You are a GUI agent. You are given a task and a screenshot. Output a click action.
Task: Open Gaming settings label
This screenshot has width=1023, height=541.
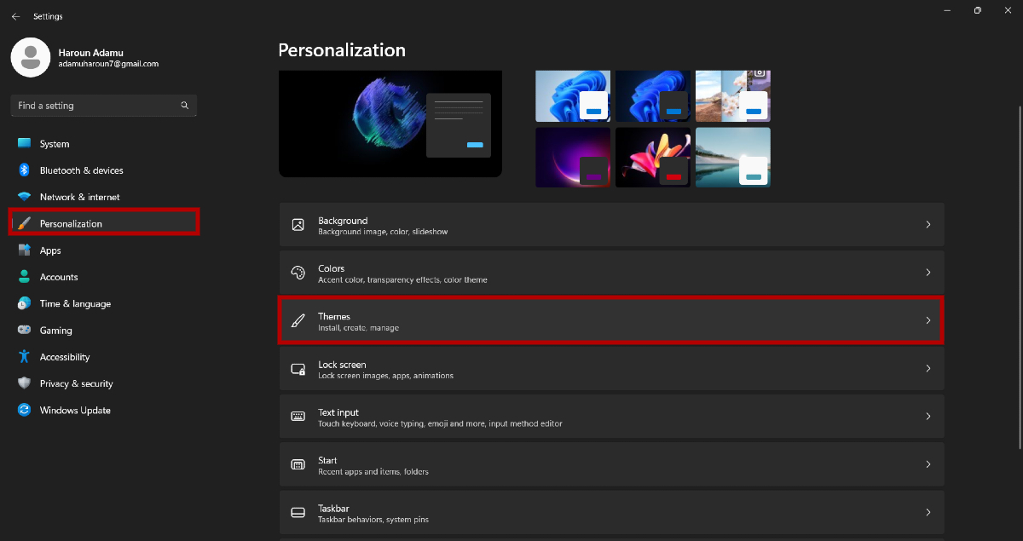tap(55, 331)
